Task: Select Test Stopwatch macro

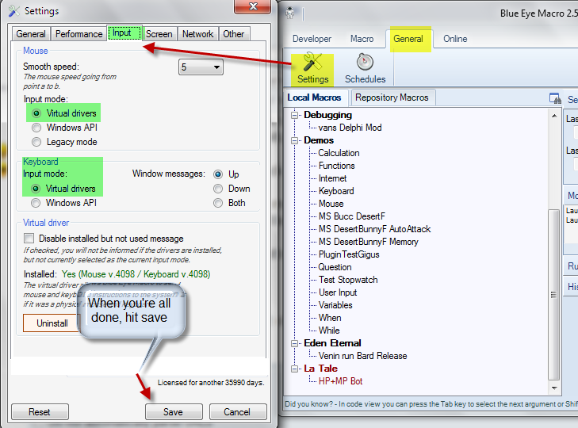Action: coord(348,280)
